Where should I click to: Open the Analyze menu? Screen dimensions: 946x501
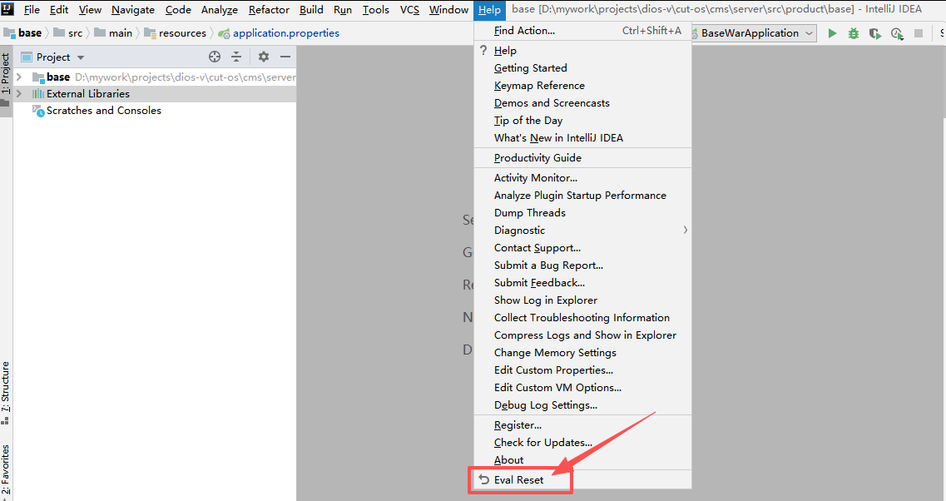click(x=220, y=10)
